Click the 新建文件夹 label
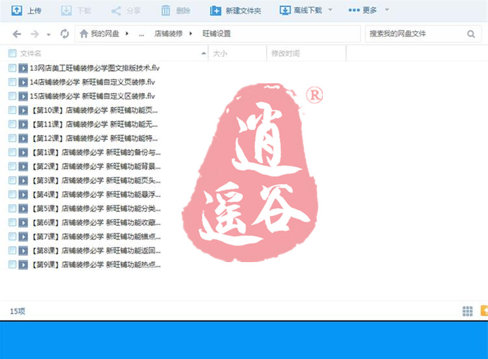Screen dimensions: 488x359 (243, 11)
